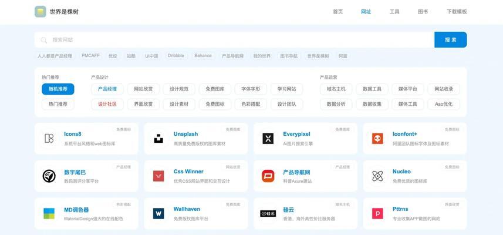Open the Css Winner title link
The height and width of the screenshot is (235, 503).
[188, 172]
